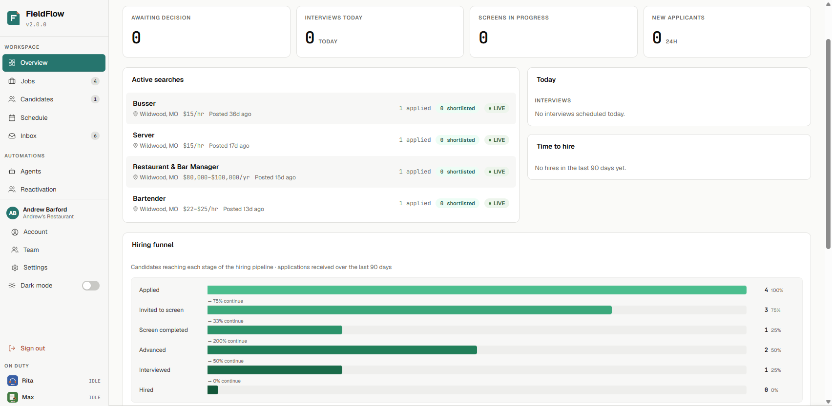Click the location pin on Busser row

pyautogui.click(x=135, y=114)
